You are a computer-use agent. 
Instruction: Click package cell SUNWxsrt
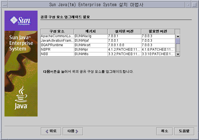[91, 45]
